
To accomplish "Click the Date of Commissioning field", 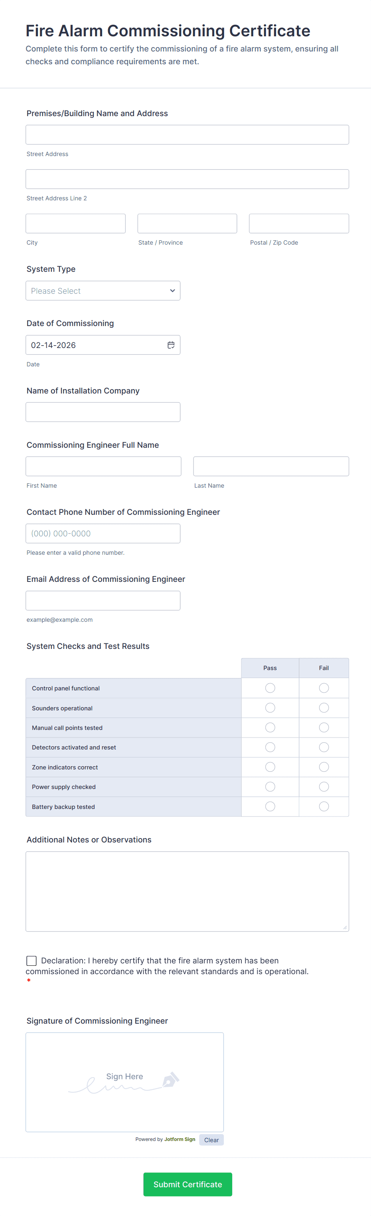I will click(95, 345).
